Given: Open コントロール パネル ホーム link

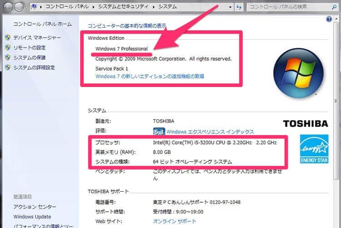Looking at the screenshot, I should coord(42,24).
